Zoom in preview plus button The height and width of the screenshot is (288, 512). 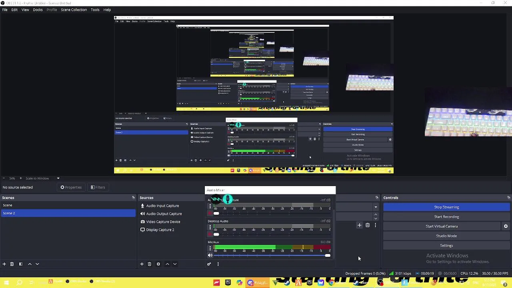pyautogui.click(x=22, y=178)
